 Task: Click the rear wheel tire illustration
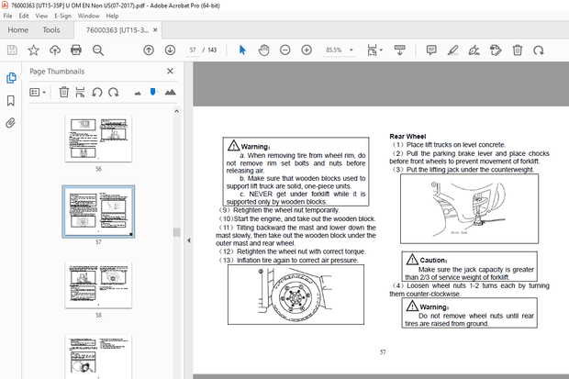(x=296, y=295)
